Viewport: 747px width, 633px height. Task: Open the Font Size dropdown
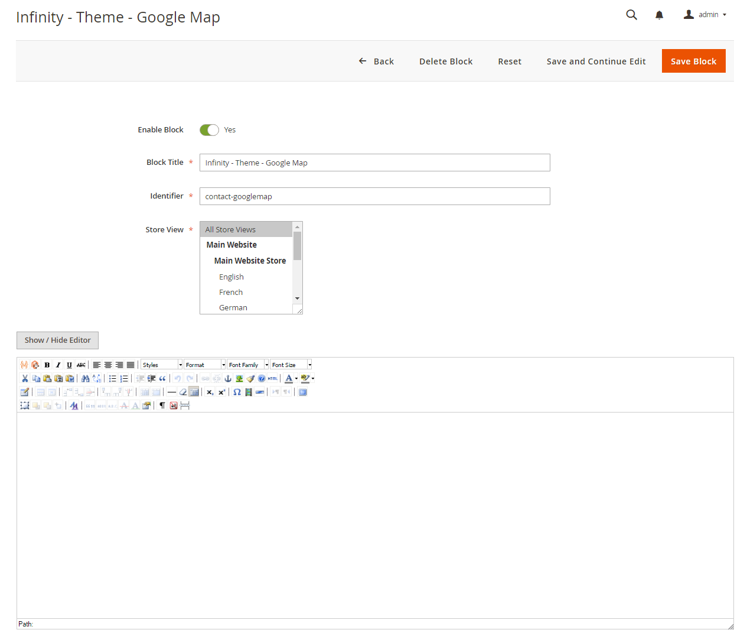291,365
